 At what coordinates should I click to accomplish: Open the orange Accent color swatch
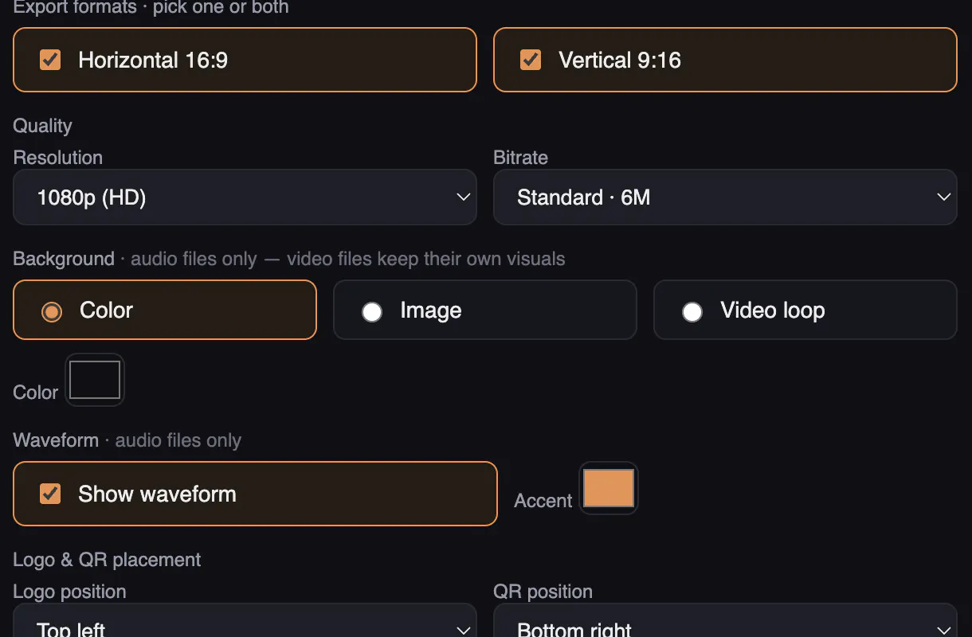coord(609,488)
